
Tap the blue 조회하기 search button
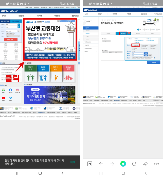point(154,63)
